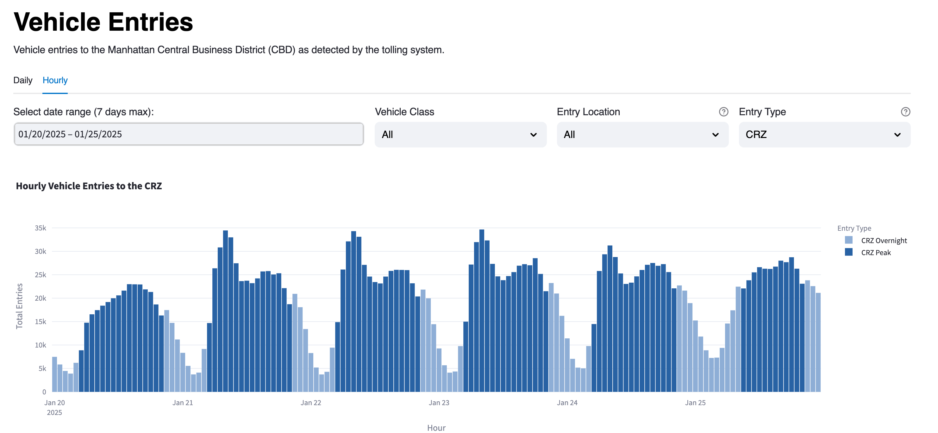Click the date range input field
This screenshot has width=938, height=433.
[189, 134]
